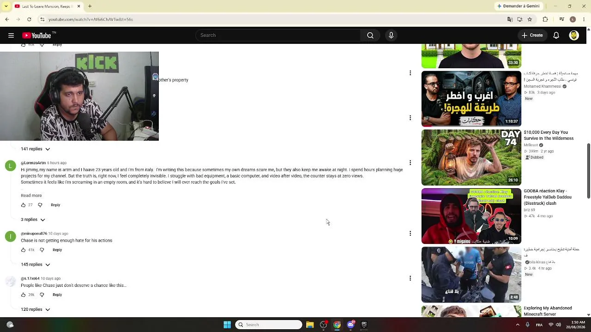Open the browser extensions puzzle icon
This screenshot has height=332, width=591.
[x=545, y=19]
